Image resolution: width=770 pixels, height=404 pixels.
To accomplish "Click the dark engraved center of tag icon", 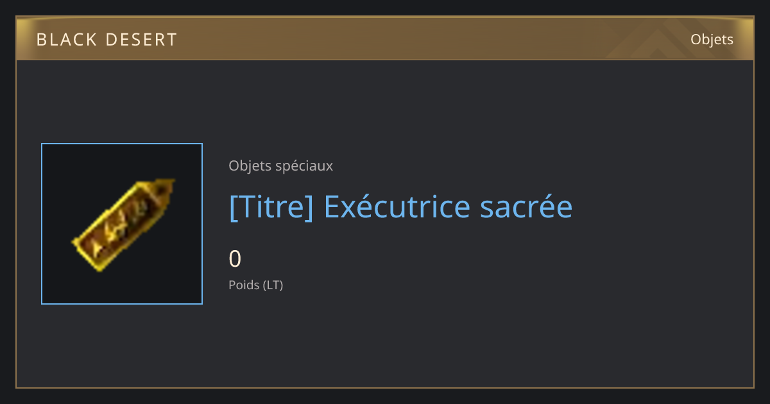I will pyautogui.click(x=121, y=226).
